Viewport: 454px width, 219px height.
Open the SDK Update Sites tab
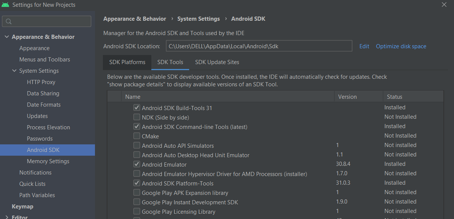(217, 62)
